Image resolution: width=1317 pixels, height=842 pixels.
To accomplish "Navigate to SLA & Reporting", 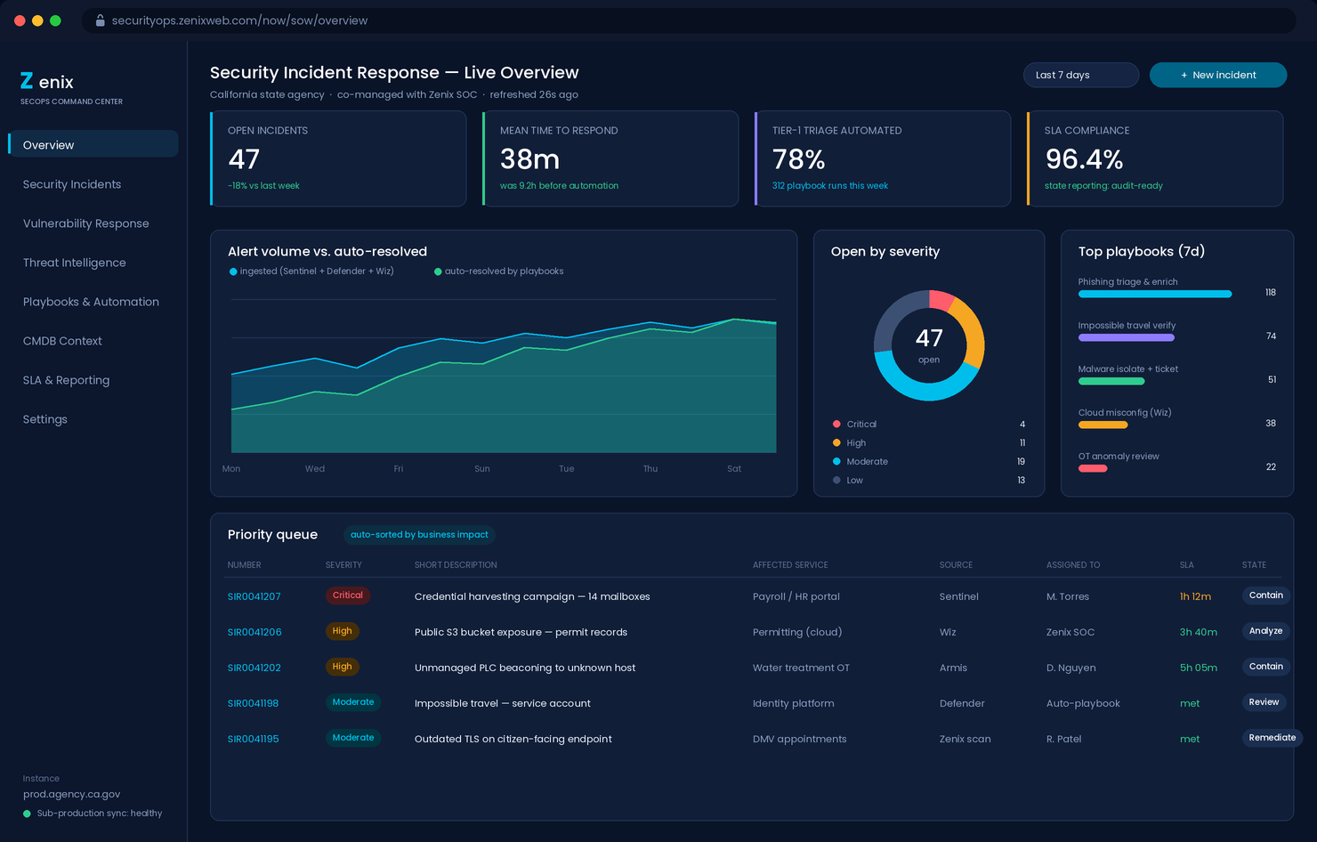I will (x=67, y=380).
